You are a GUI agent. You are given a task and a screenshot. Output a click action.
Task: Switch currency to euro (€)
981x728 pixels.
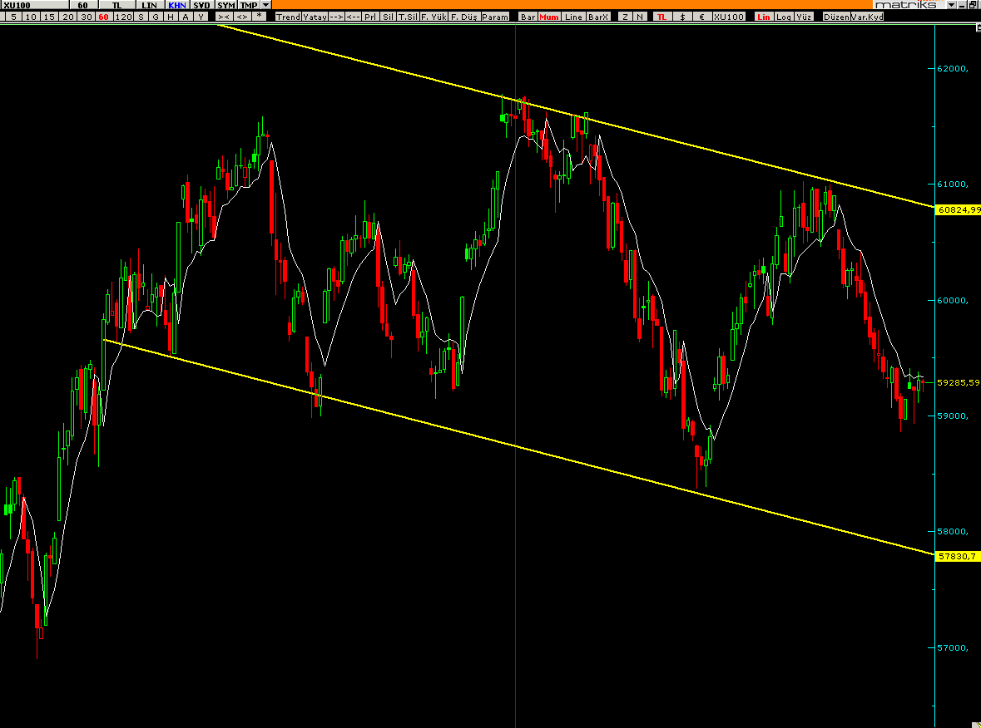[x=701, y=17]
